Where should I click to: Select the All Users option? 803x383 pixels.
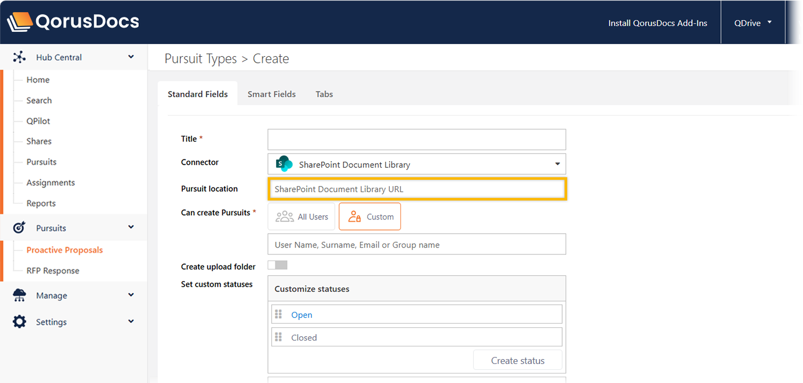(302, 217)
